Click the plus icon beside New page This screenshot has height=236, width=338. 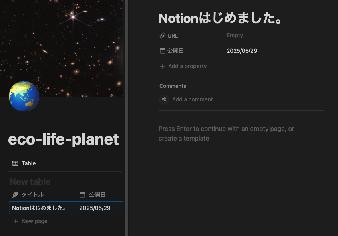(x=16, y=221)
